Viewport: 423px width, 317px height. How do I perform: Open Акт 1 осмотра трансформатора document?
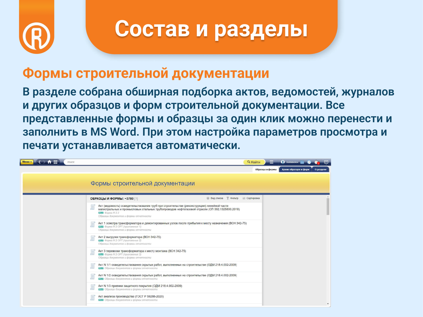click(172, 223)
